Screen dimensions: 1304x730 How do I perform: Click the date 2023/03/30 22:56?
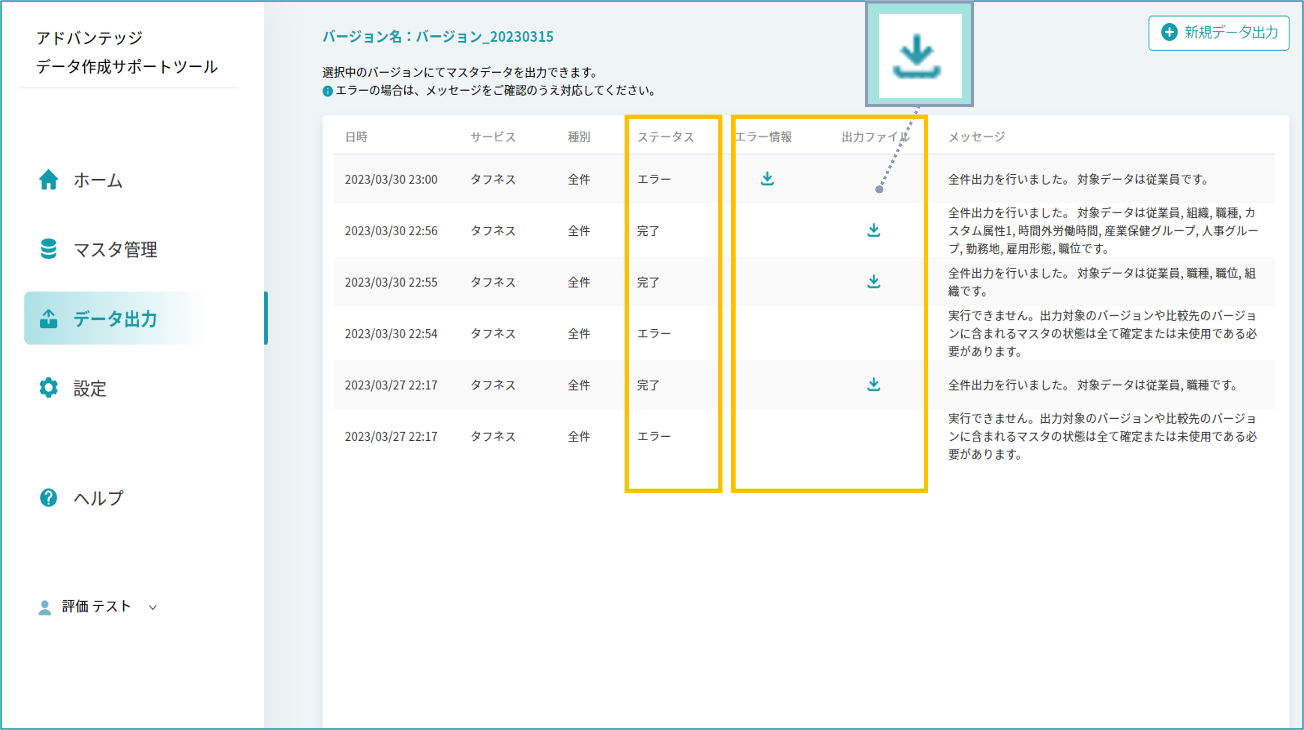click(391, 231)
